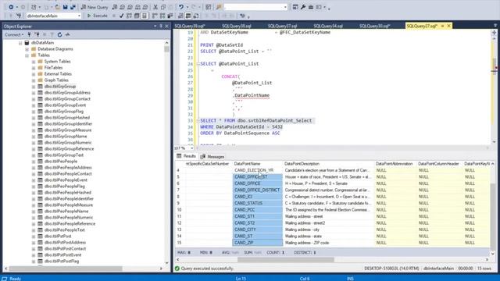The height and width of the screenshot is (281, 500).
Task: Open the find search combo box dropdown arrow
Action: coord(285,7)
